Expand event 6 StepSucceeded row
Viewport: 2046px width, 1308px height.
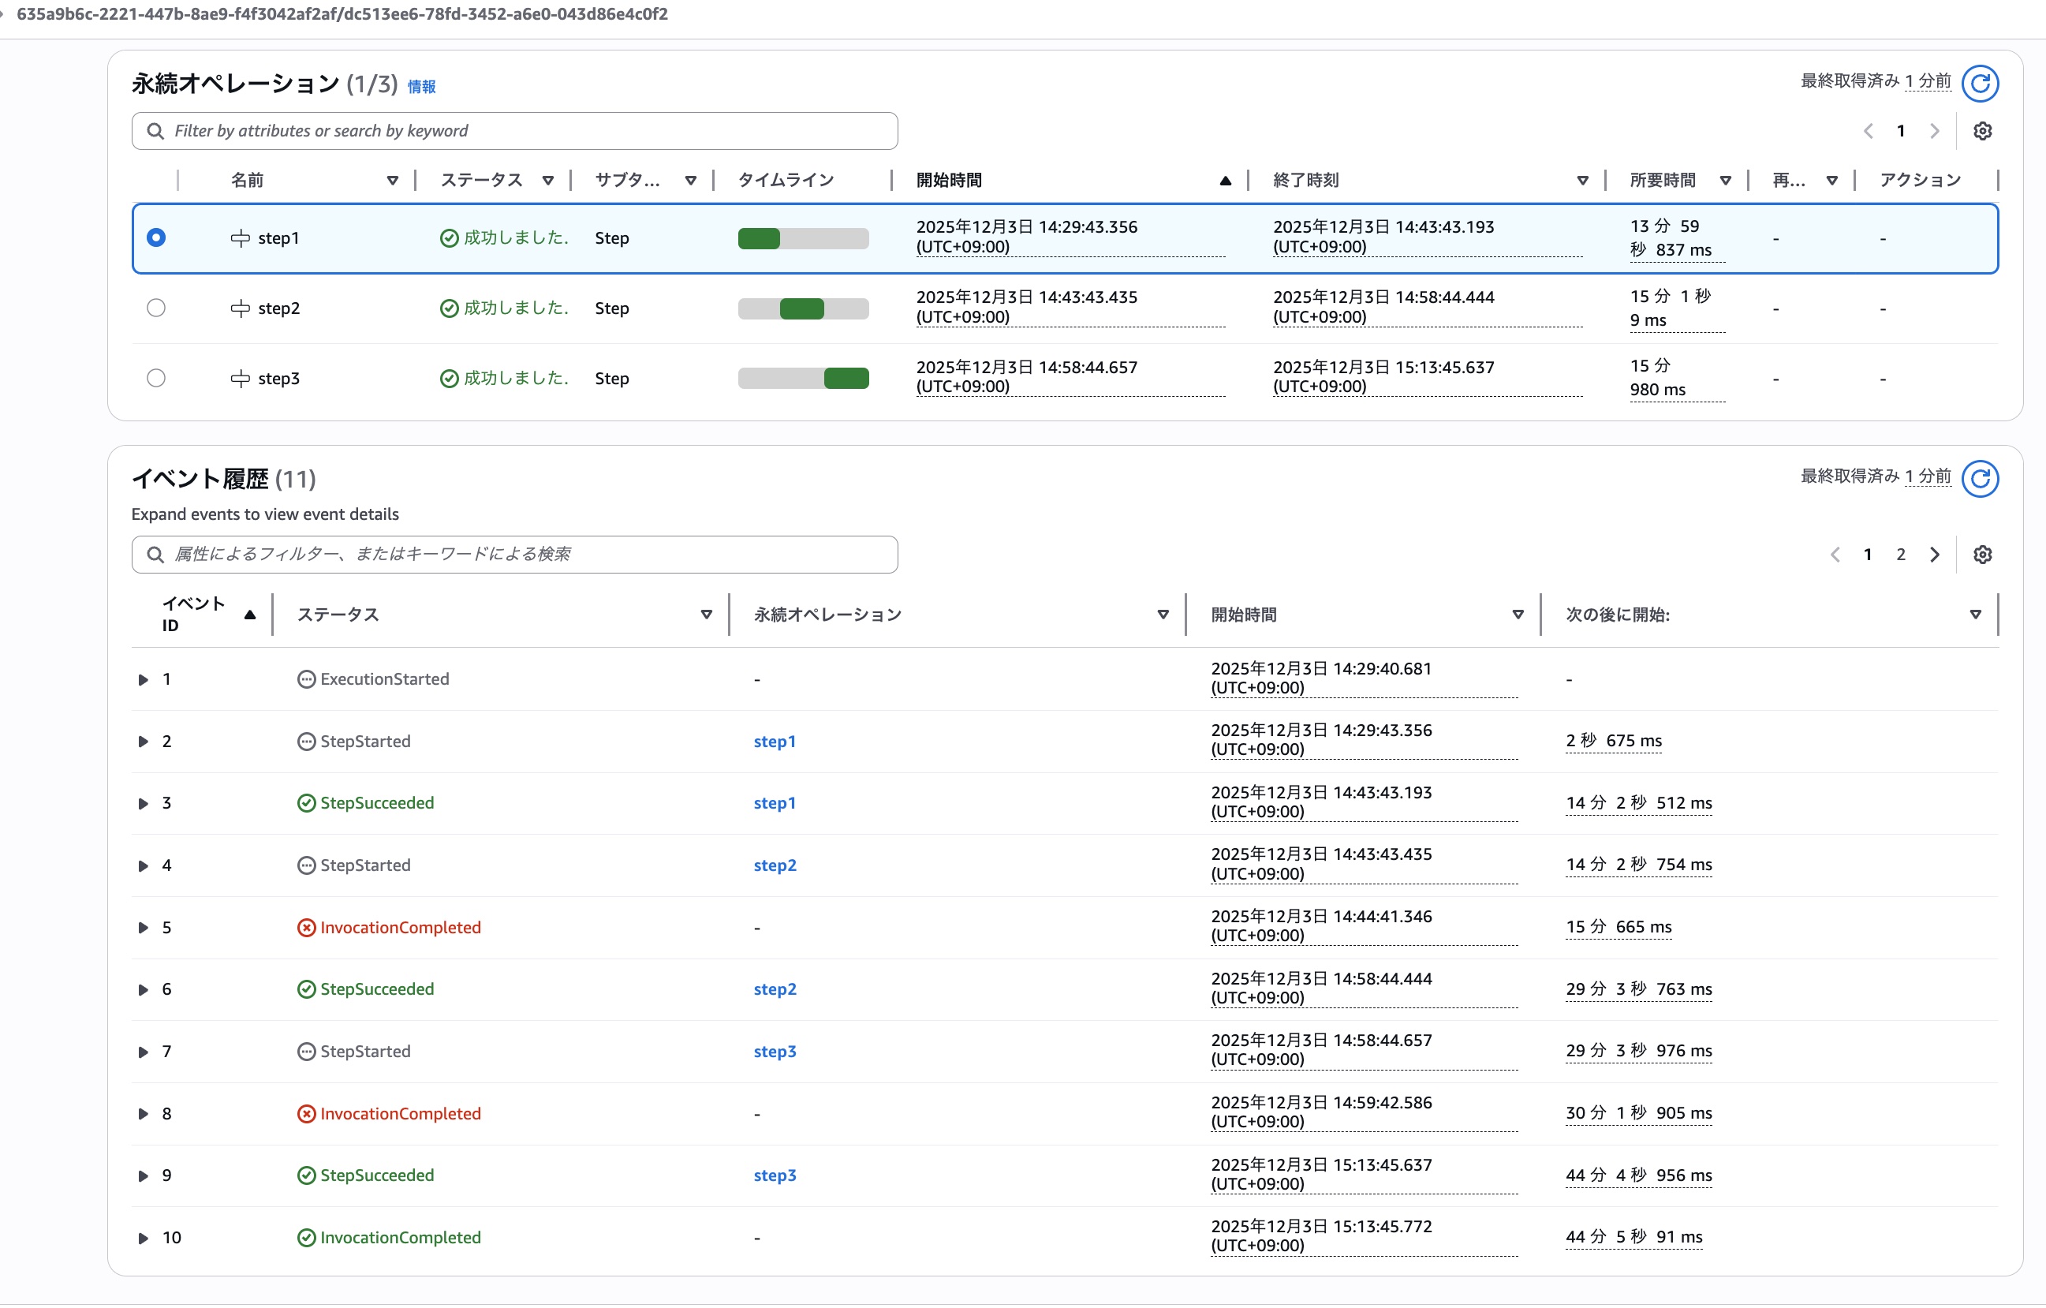tap(143, 990)
